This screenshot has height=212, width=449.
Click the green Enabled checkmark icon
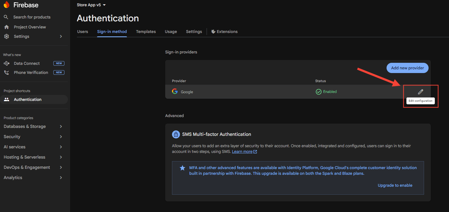click(x=319, y=92)
